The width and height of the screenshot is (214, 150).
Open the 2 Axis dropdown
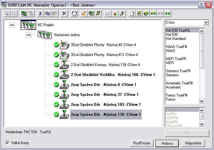206,22
